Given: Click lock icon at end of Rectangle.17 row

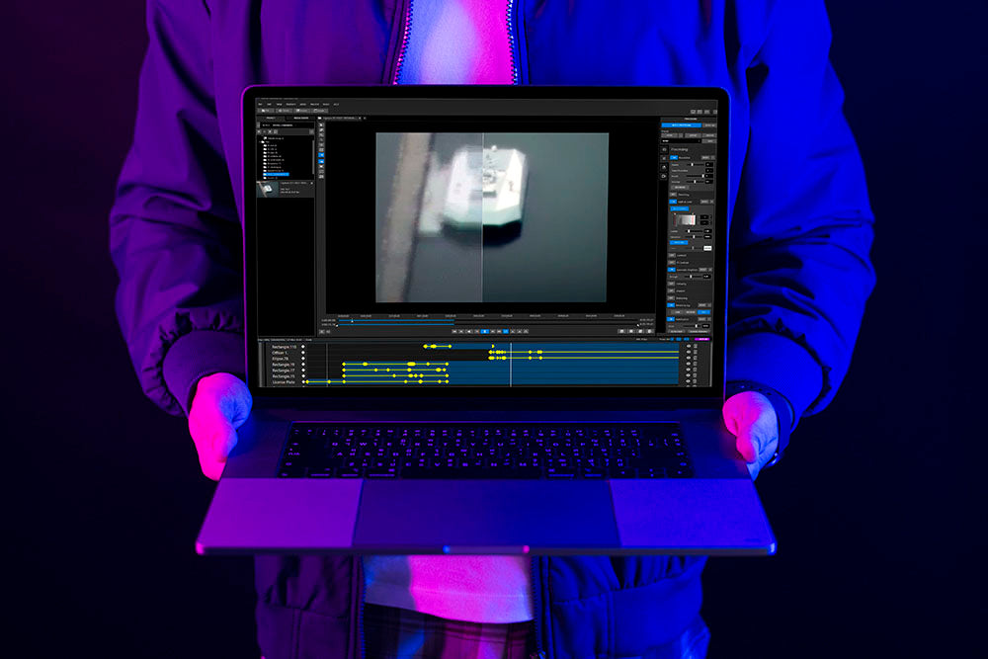Looking at the screenshot, I should pyautogui.click(x=696, y=371).
